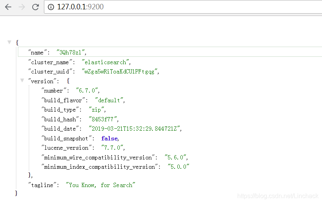The image size is (322, 203).
Task: Click the "minimum_index_compatibility_version" key
Action: coord(100,167)
